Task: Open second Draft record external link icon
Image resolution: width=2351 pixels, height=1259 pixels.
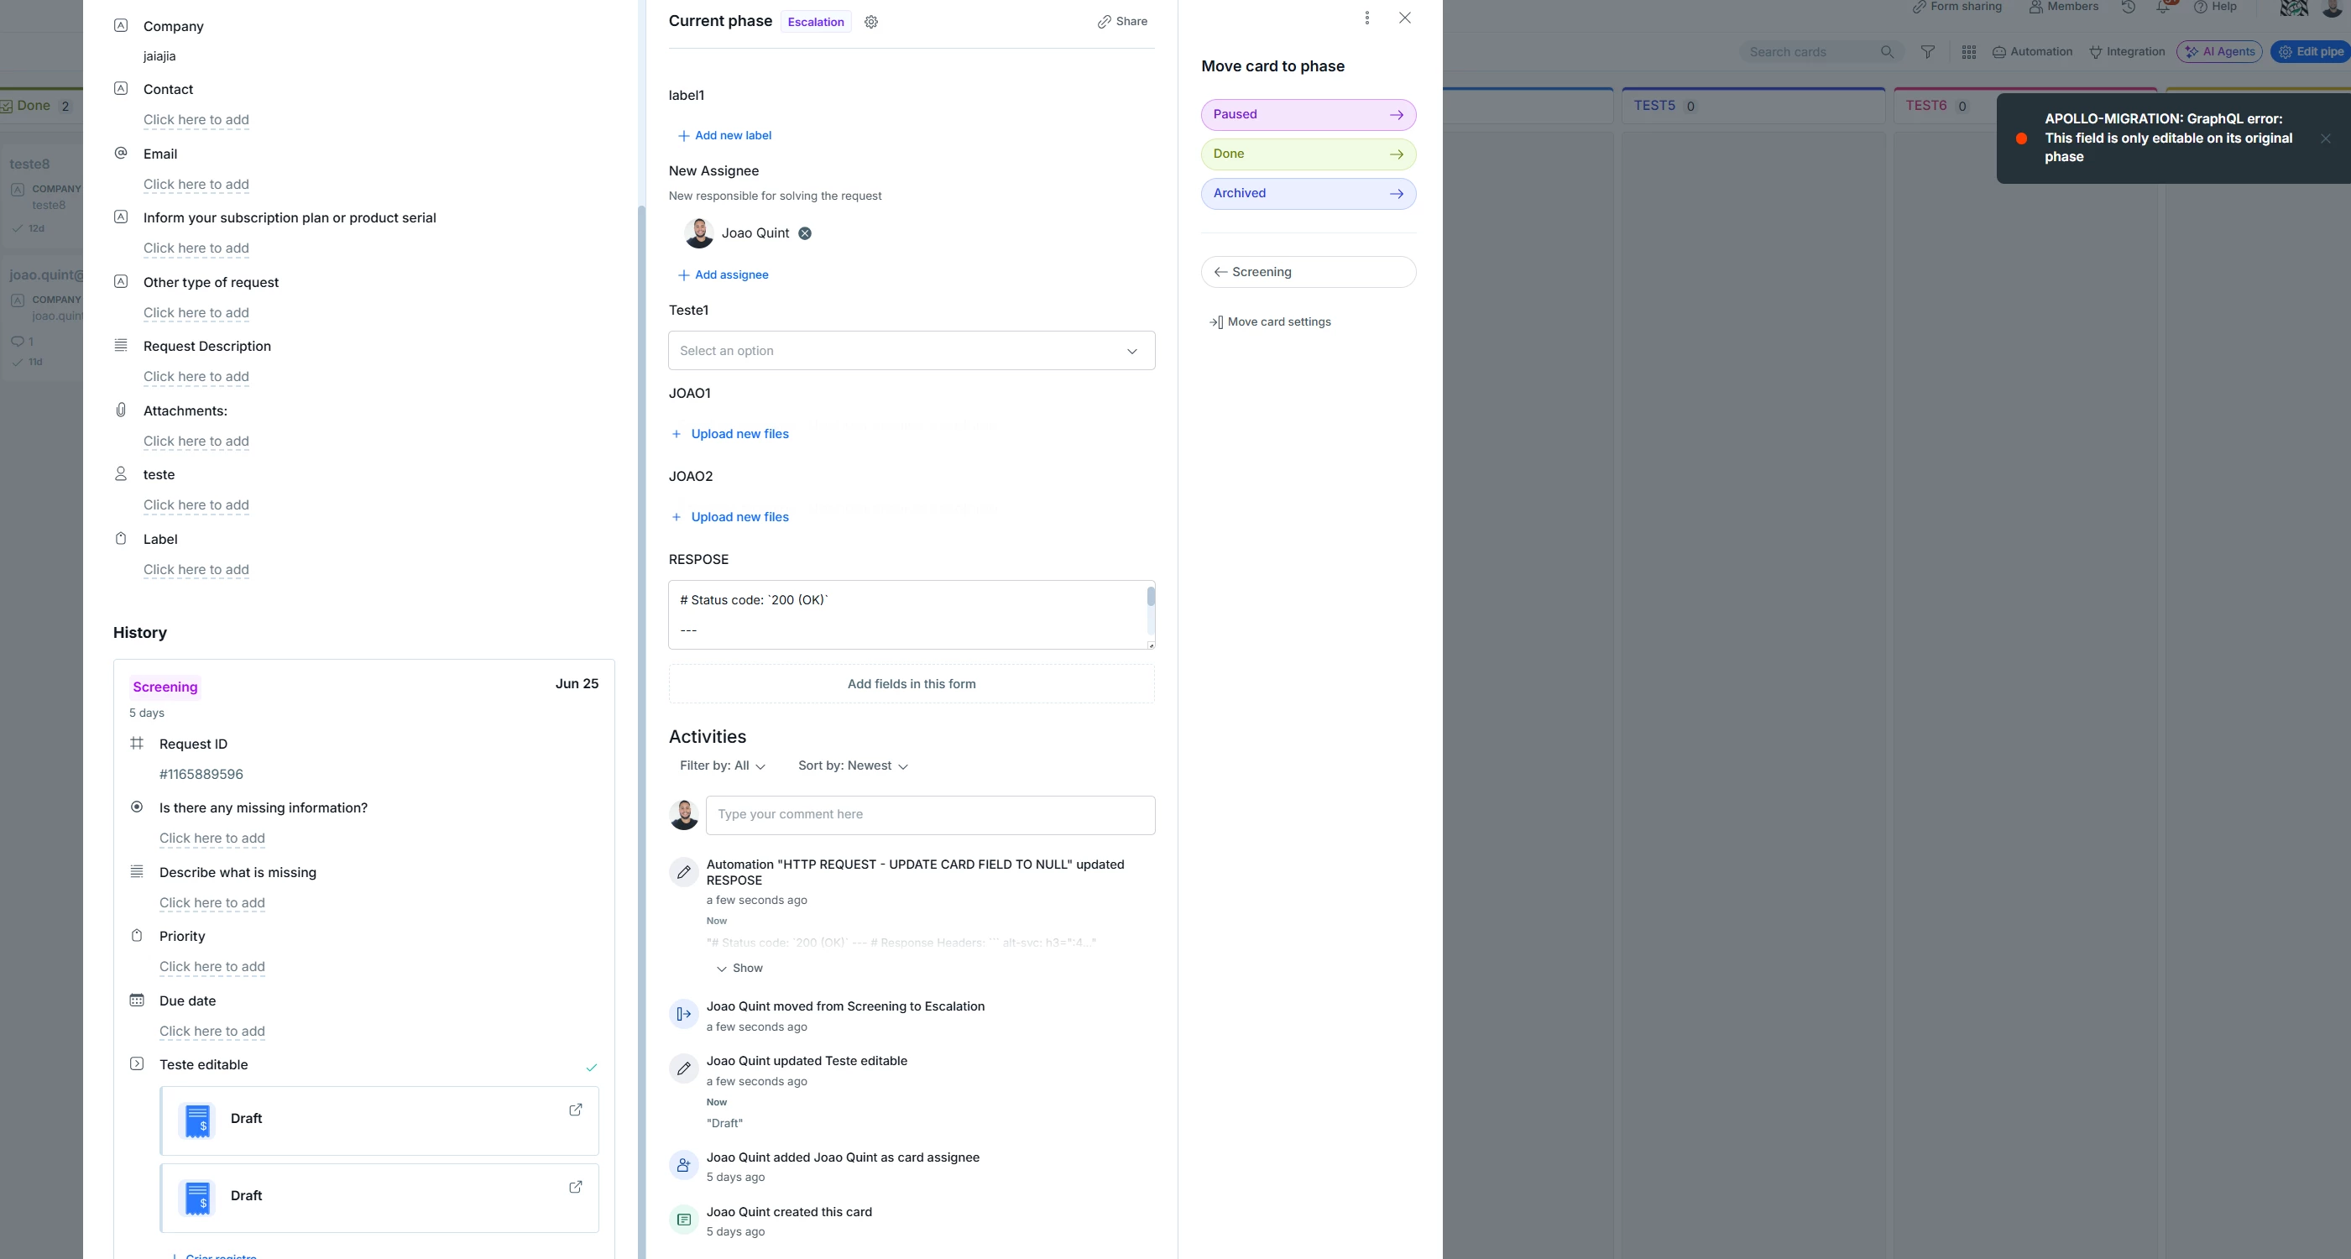Action: pyautogui.click(x=576, y=1188)
